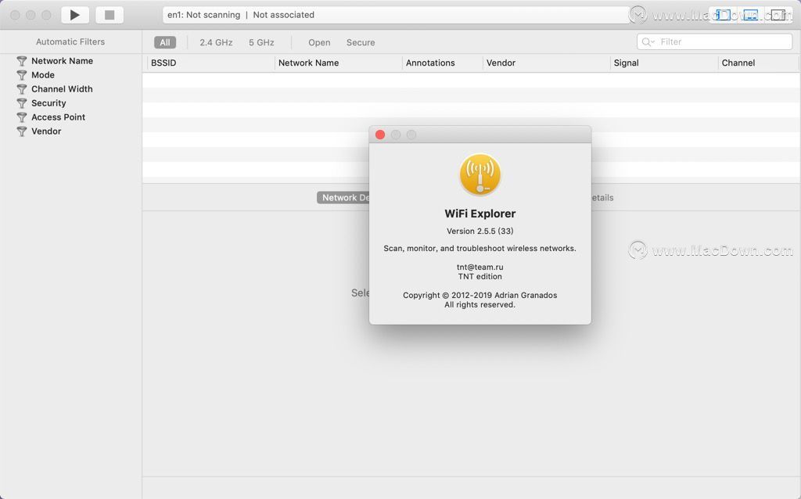Click the Security filter funnel icon
This screenshot has height=499, width=801.
(x=21, y=103)
